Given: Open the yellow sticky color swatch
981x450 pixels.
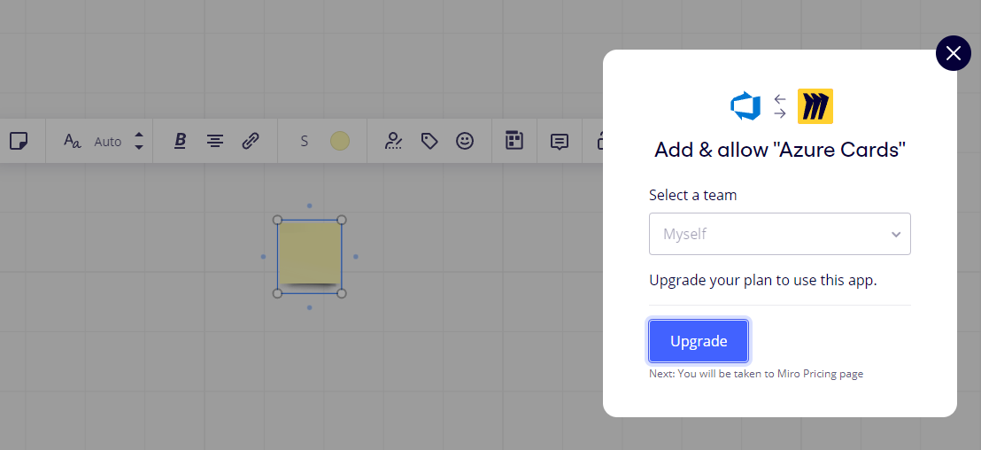Looking at the screenshot, I should click(x=340, y=141).
